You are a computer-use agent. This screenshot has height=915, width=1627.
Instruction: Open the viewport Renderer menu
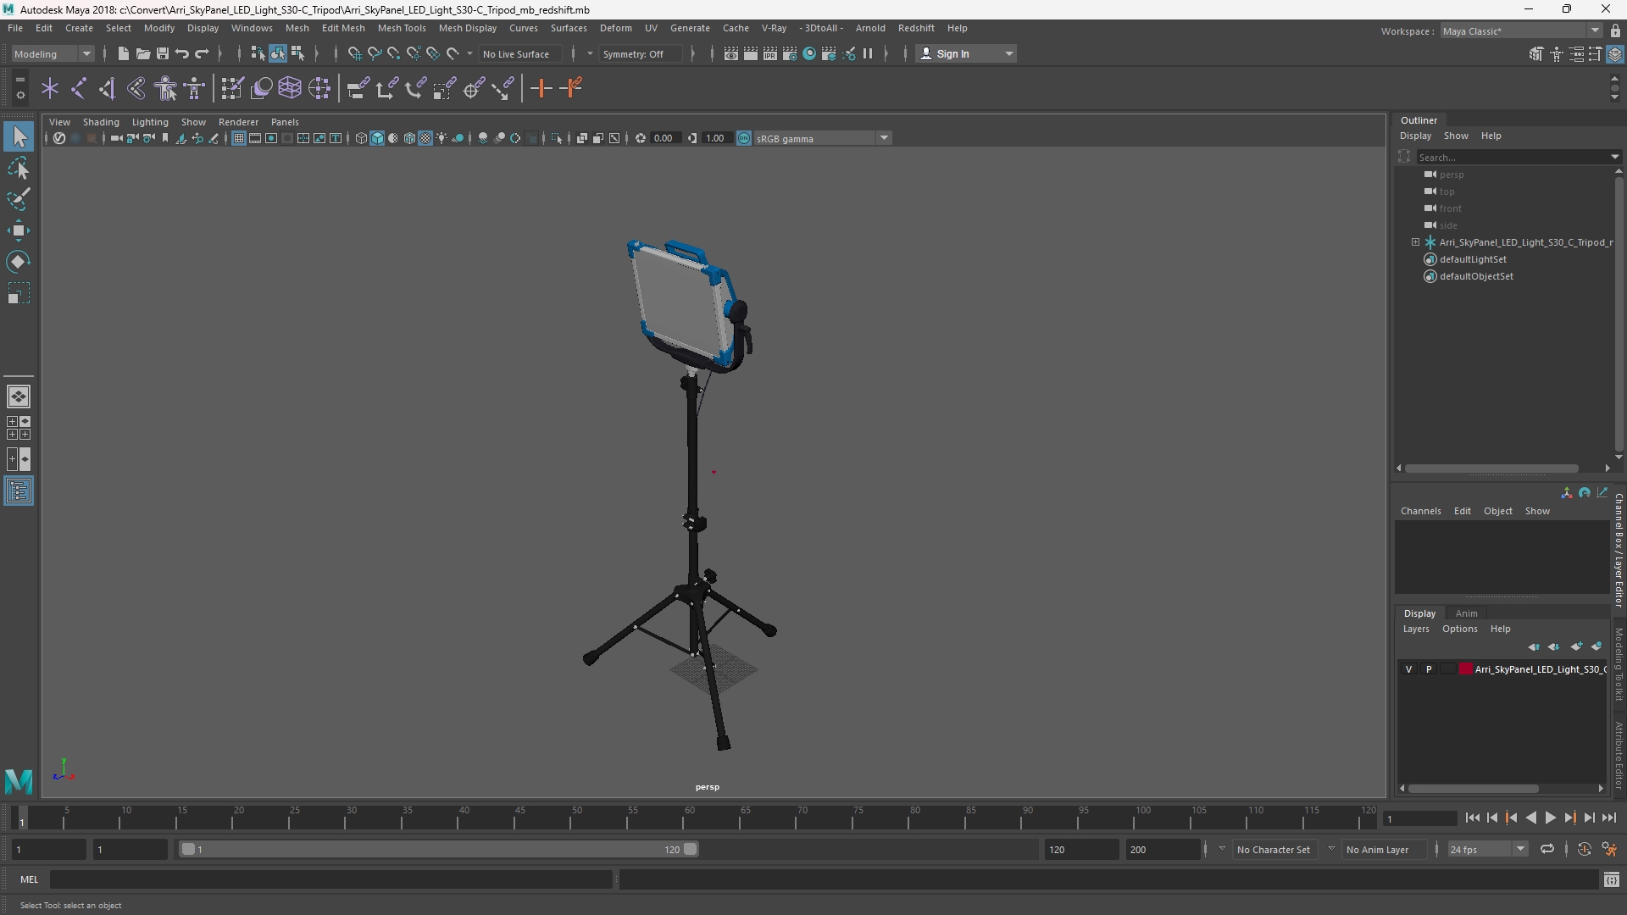coord(238,122)
